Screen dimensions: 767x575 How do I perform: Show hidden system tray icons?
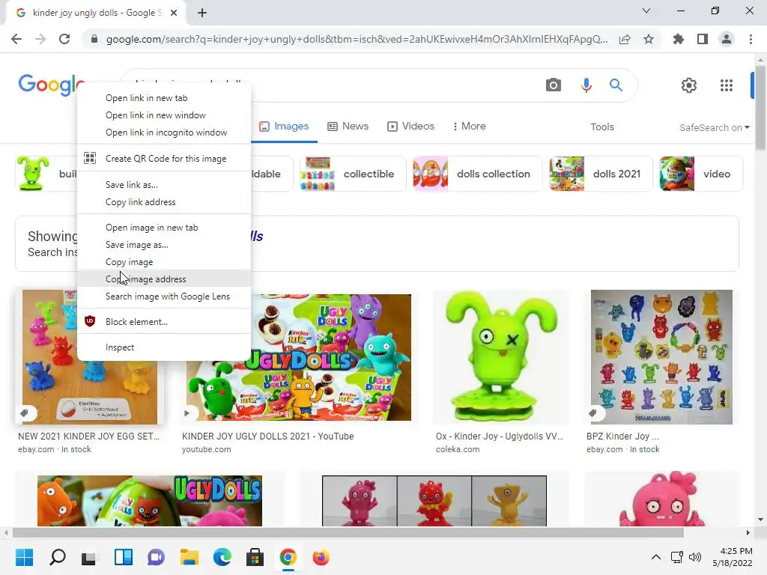[x=656, y=557]
